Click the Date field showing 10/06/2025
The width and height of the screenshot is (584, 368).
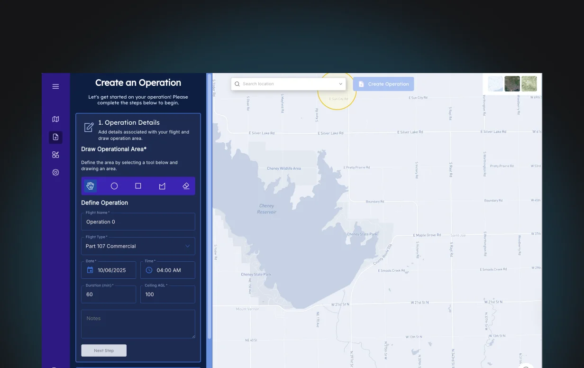(x=109, y=270)
